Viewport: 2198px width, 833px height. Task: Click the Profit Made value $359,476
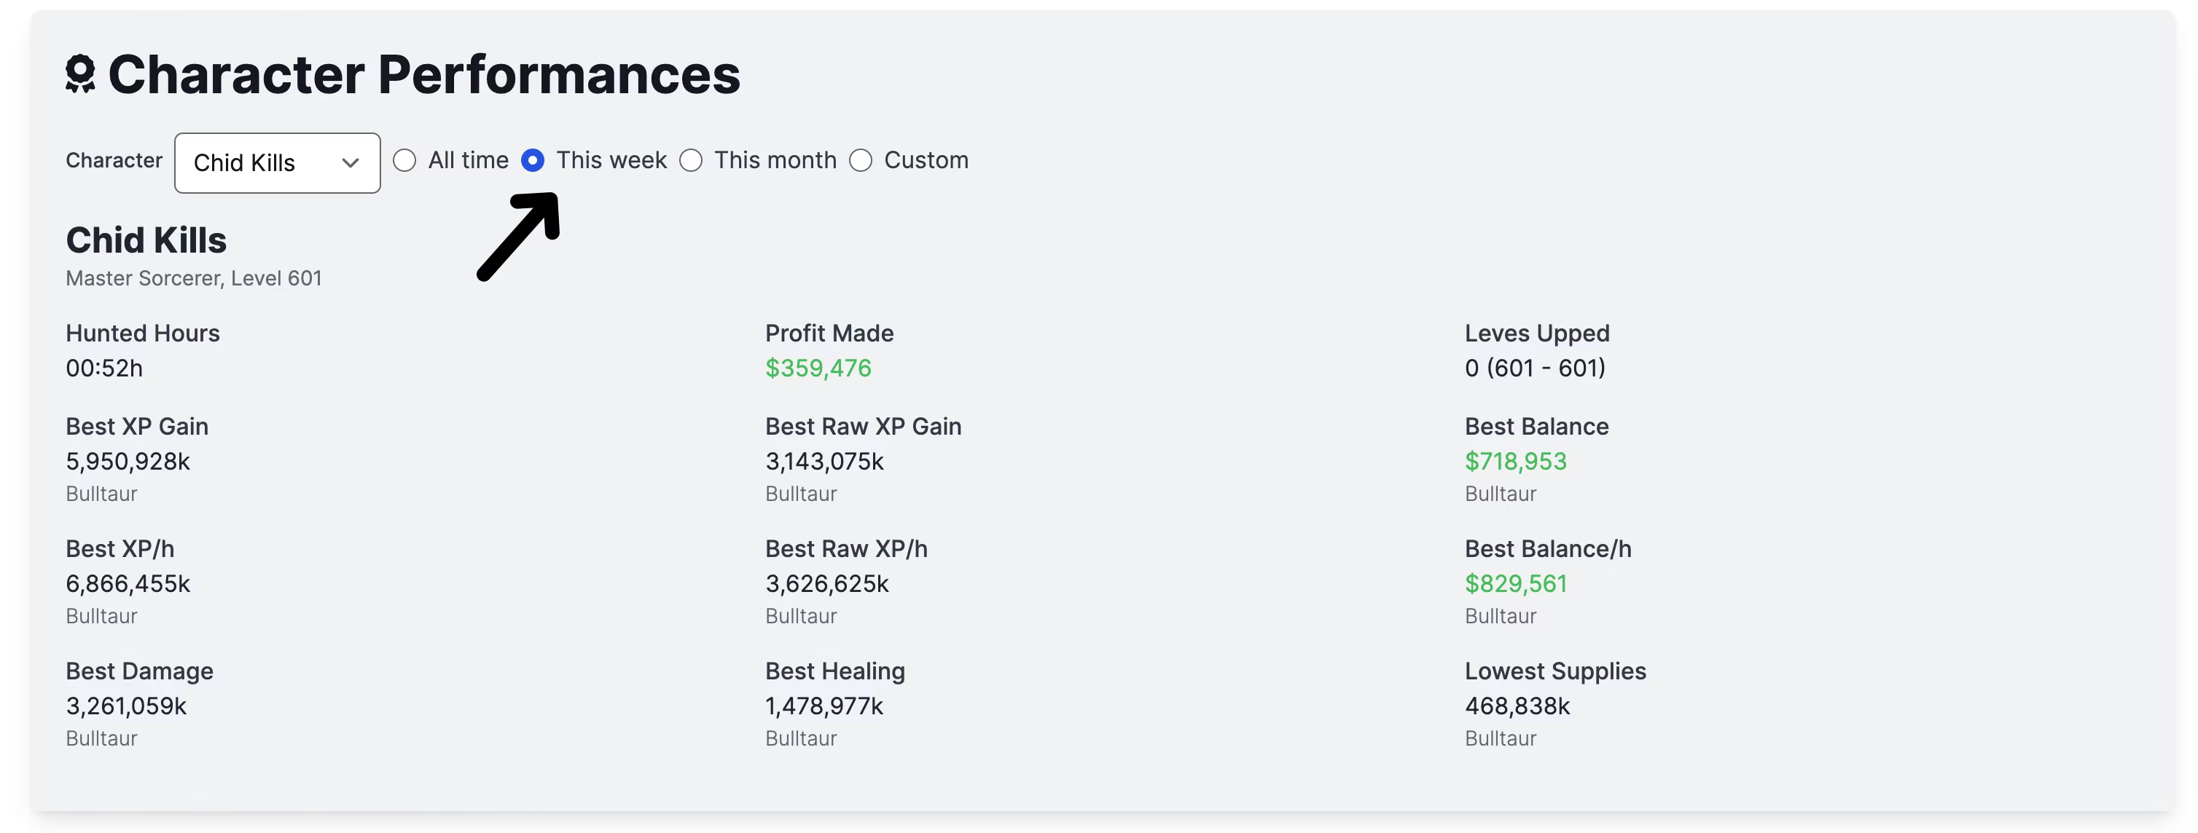coord(818,368)
